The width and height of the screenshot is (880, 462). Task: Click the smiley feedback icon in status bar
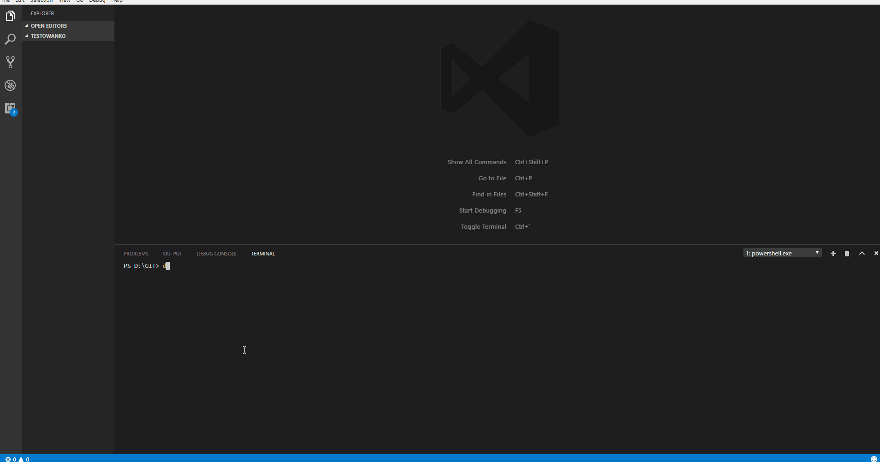pos(874,459)
